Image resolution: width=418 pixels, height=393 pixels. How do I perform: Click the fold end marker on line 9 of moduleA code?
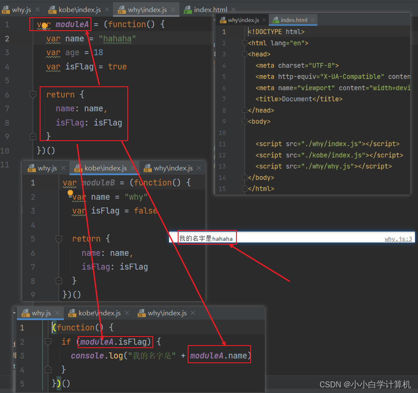33,136
